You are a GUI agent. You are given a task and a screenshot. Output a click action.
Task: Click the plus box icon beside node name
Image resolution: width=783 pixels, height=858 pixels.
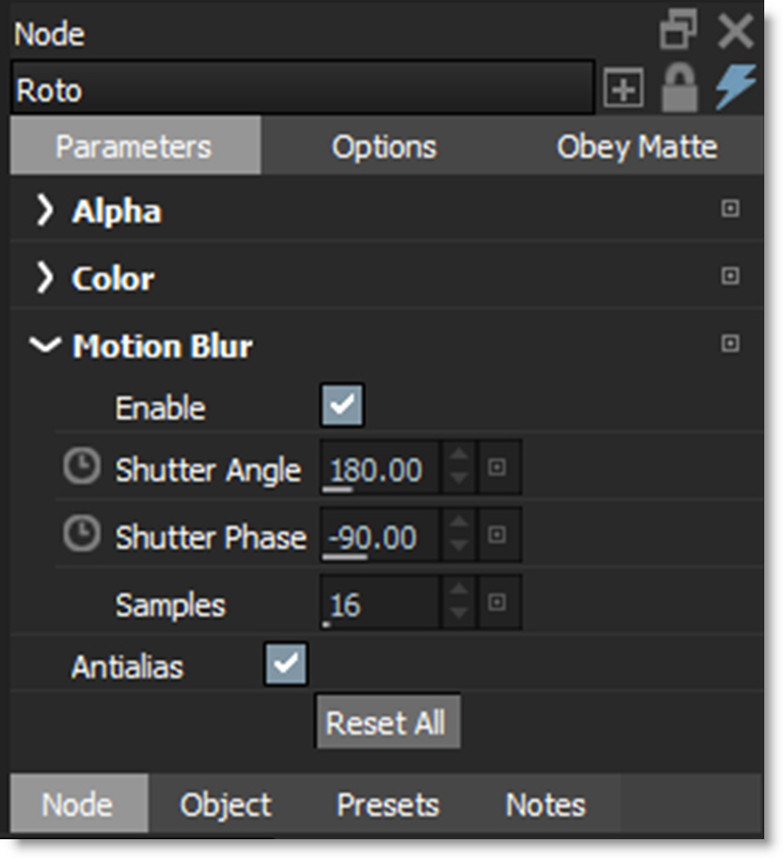point(624,90)
